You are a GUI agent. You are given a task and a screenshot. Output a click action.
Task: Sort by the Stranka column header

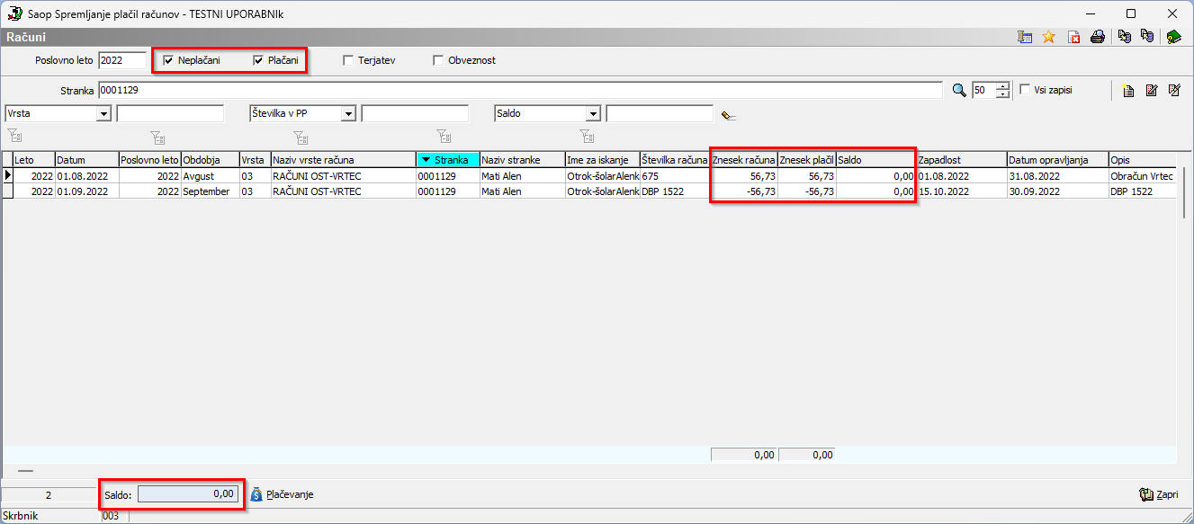[447, 160]
